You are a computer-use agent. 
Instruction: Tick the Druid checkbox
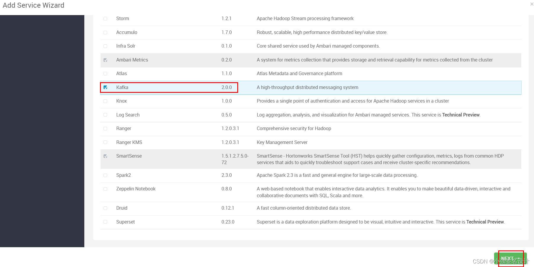(105, 208)
